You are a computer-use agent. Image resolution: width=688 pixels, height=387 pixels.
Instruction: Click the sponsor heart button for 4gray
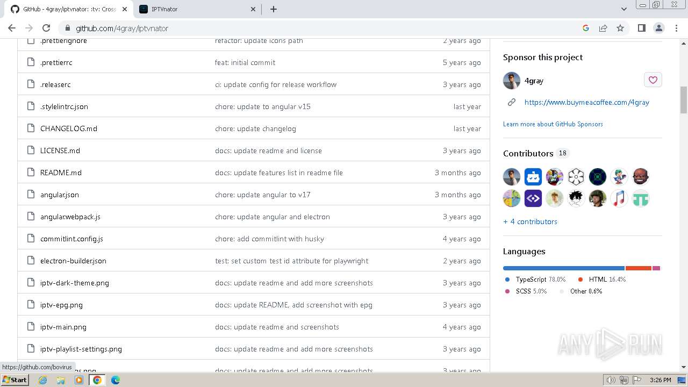pos(653,80)
